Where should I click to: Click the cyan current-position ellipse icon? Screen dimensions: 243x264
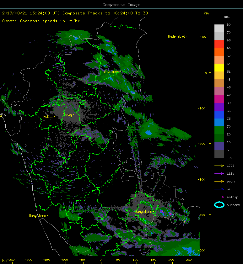click(219, 205)
